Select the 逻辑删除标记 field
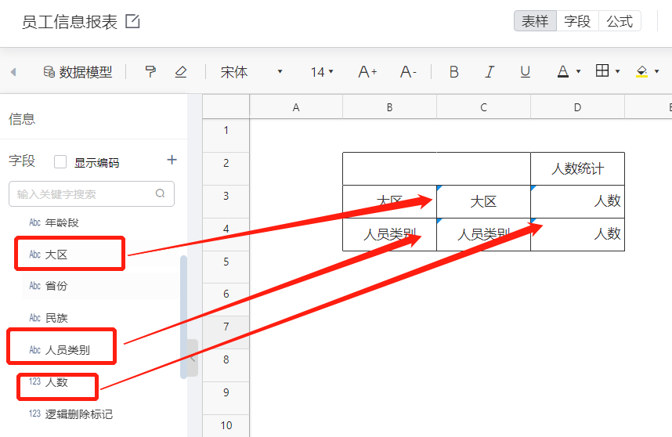Viewport: 672px width, 437px height. click(x=70, y=414)
